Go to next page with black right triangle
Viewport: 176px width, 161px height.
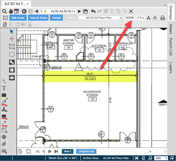pyautogui.click(x=79, y=11)
